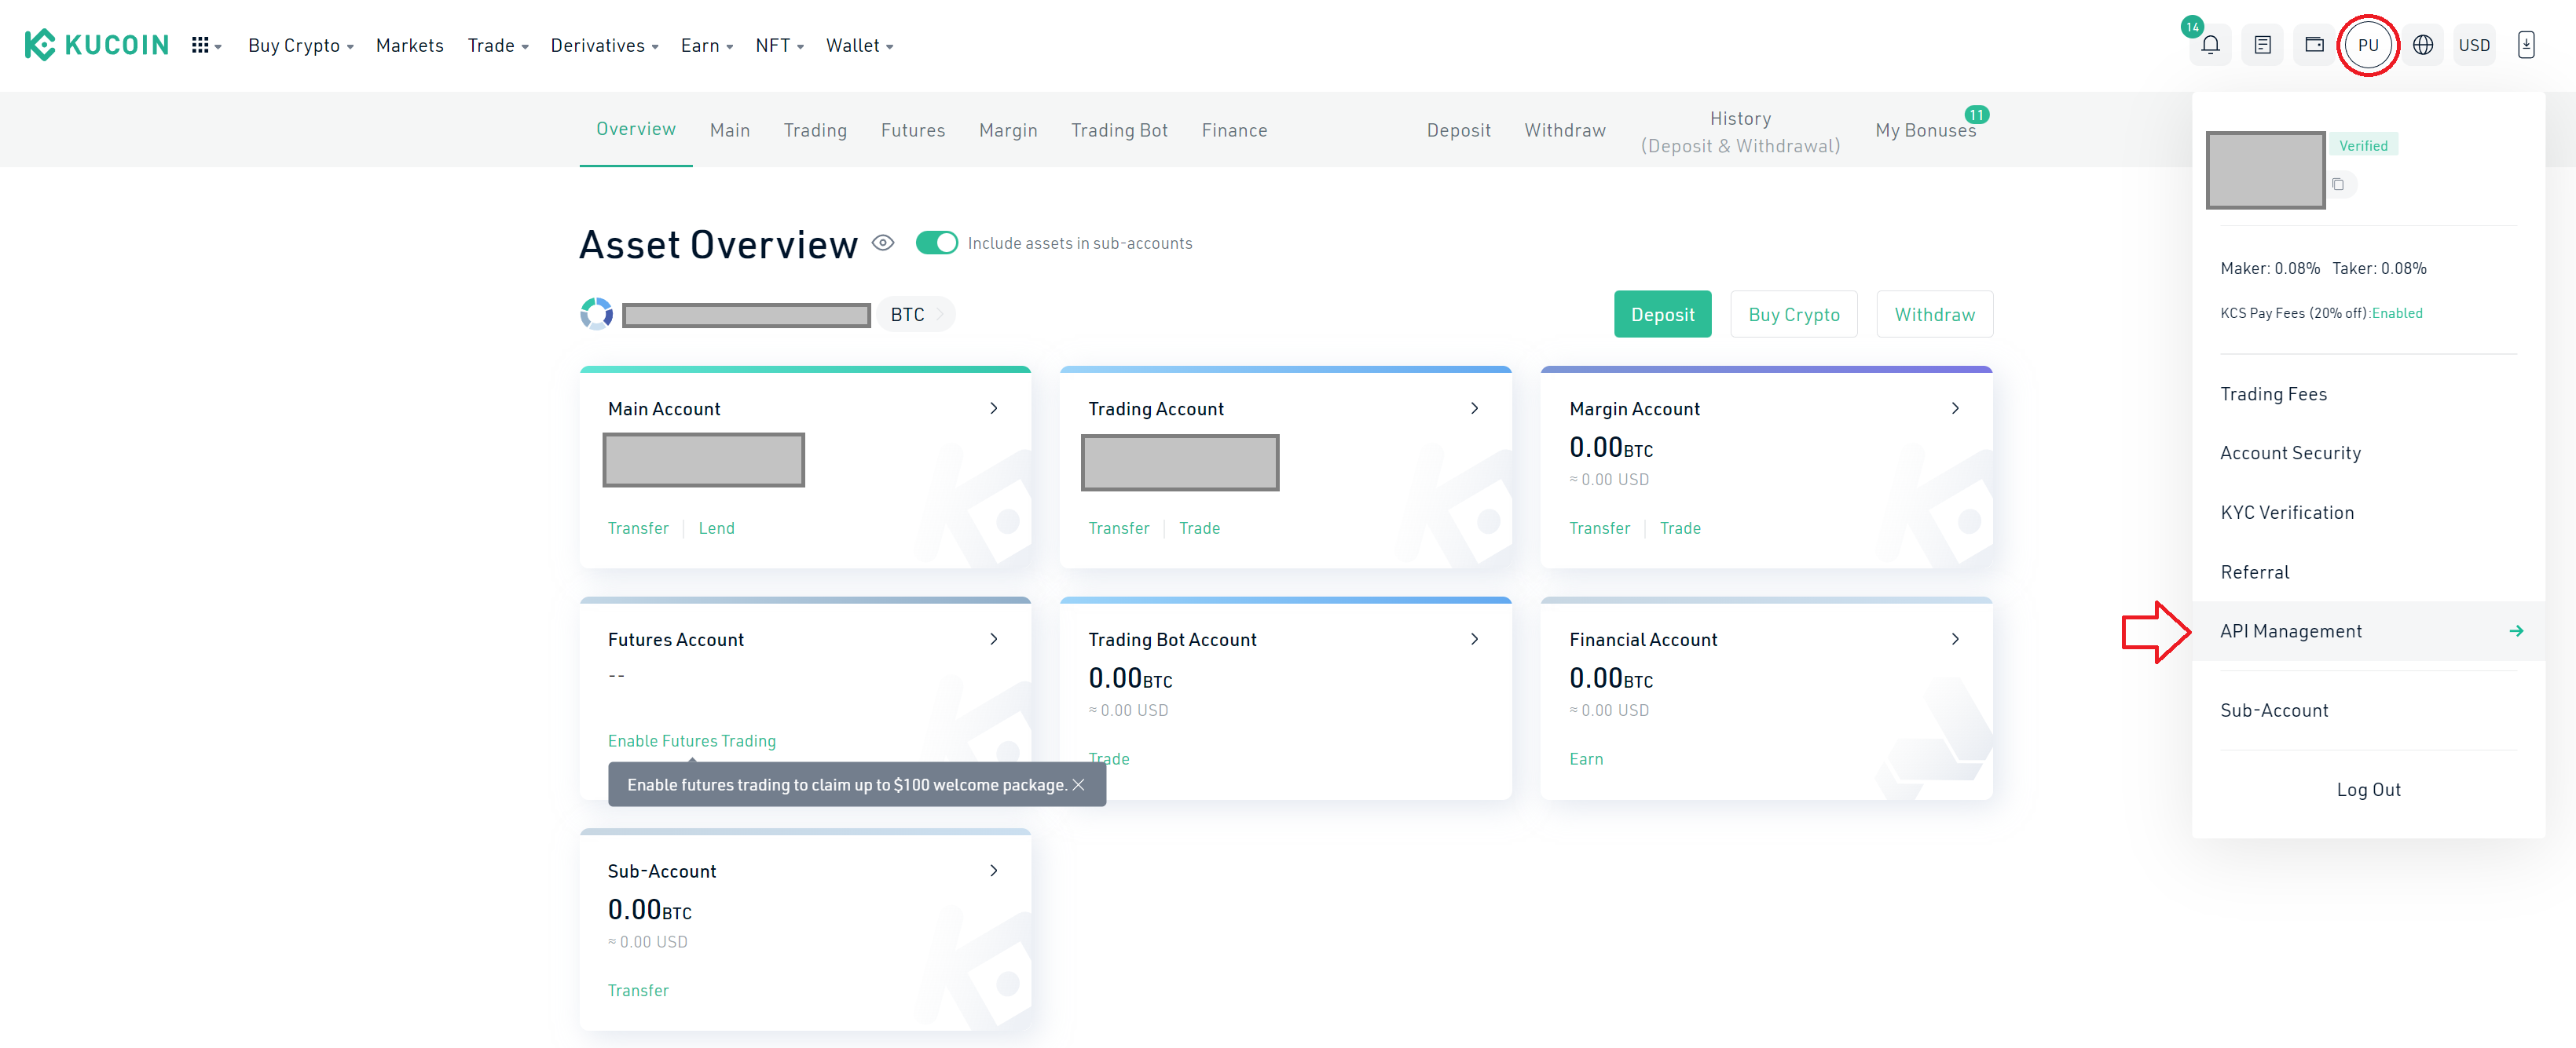
Task: Open the notifications bell
Action: tap(2210, 45)
